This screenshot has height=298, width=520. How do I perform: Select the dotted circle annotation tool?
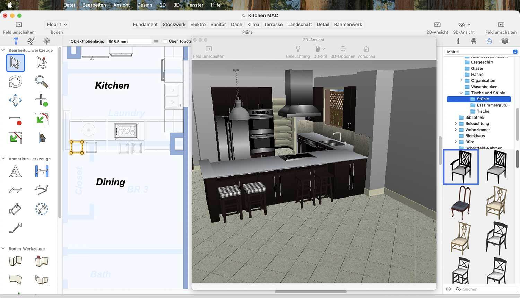(x=42, y=209)
